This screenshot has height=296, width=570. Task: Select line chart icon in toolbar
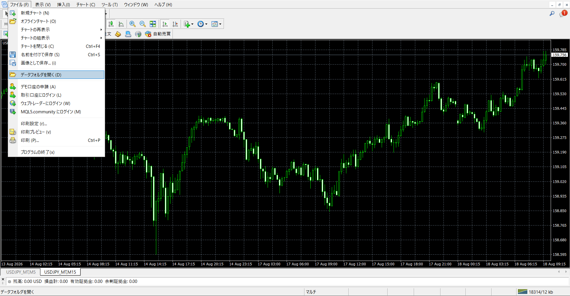(121, 24)
